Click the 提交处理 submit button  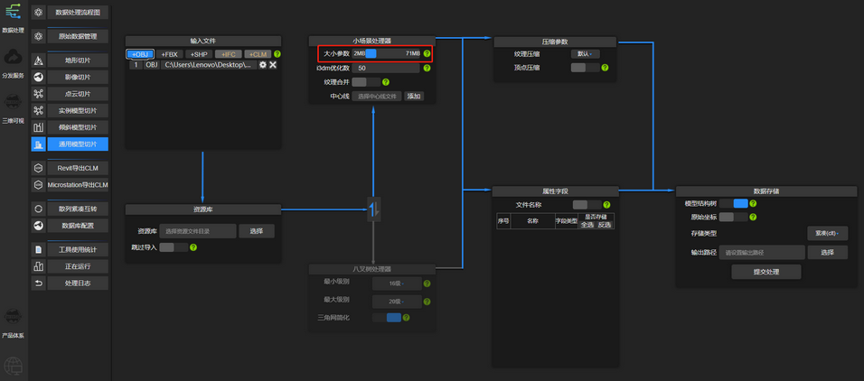coord(766,272)
